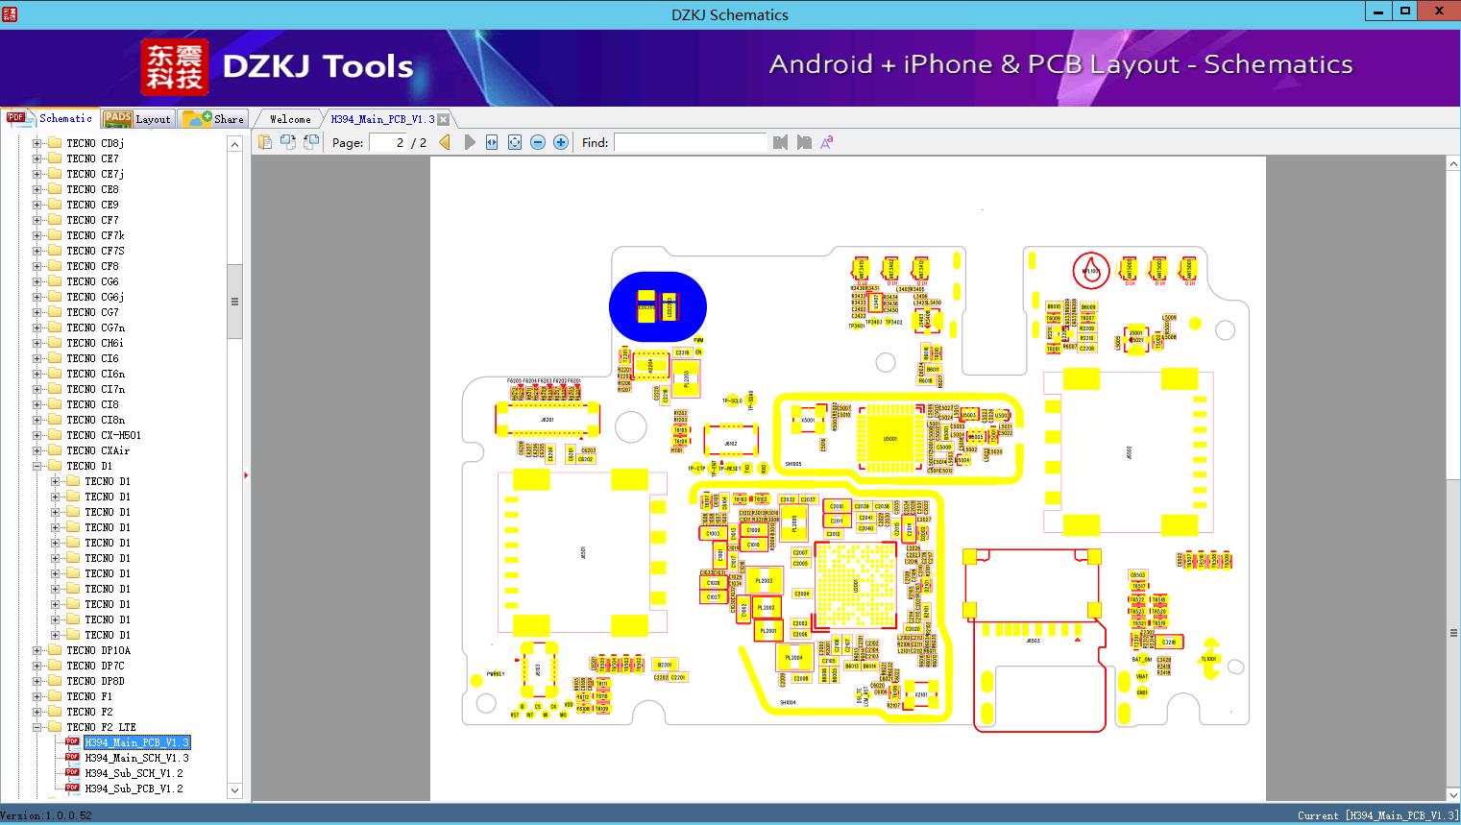
Task: Select the TECNO CI6 folder
Action: 92,358
